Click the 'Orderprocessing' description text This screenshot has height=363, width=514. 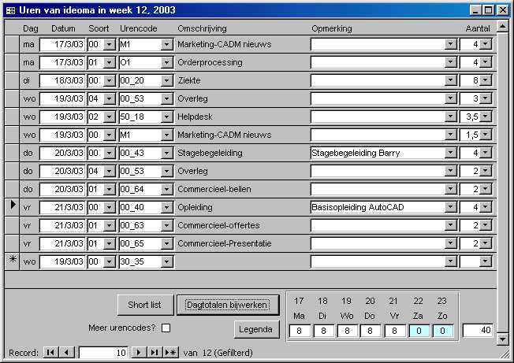coord(210,62)
